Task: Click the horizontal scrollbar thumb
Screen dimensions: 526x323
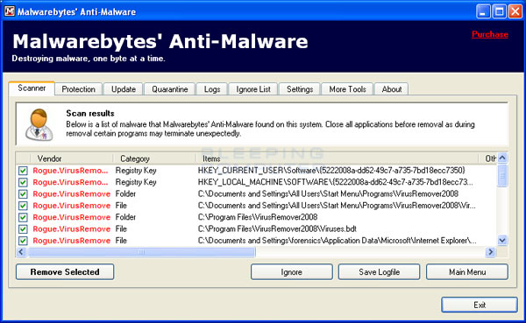Action: pos(141,251)
